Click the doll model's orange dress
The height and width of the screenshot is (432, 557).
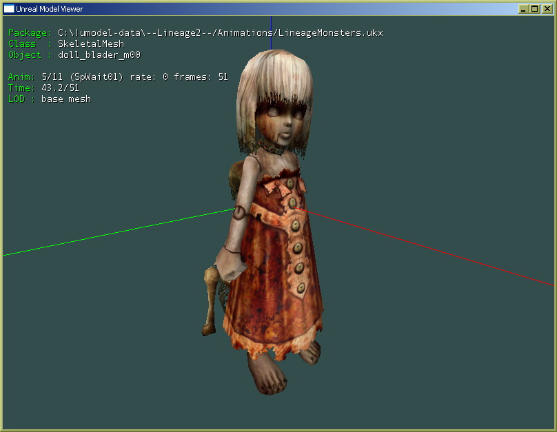(275, 266)
